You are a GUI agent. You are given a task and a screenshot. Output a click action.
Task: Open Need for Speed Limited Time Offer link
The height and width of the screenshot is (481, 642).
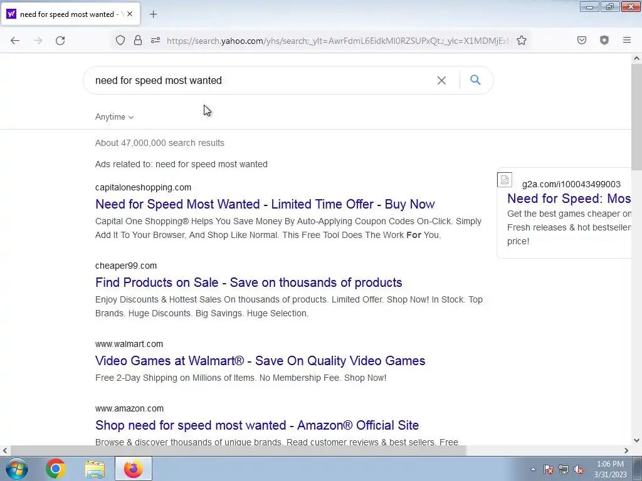tap(265, 204)
